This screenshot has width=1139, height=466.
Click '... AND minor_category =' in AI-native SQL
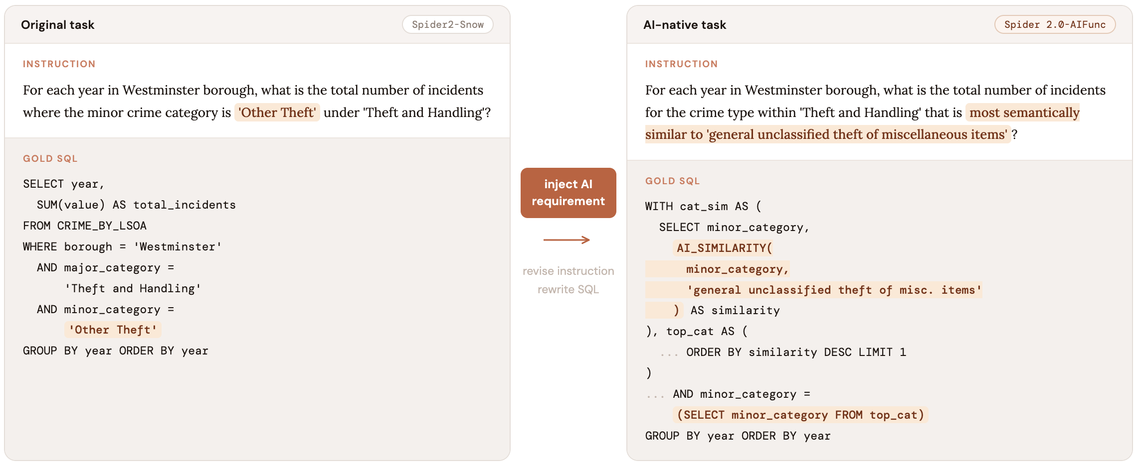(728, 394)
